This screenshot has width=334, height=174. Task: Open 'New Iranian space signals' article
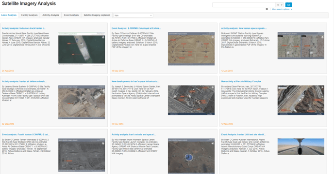244,28
